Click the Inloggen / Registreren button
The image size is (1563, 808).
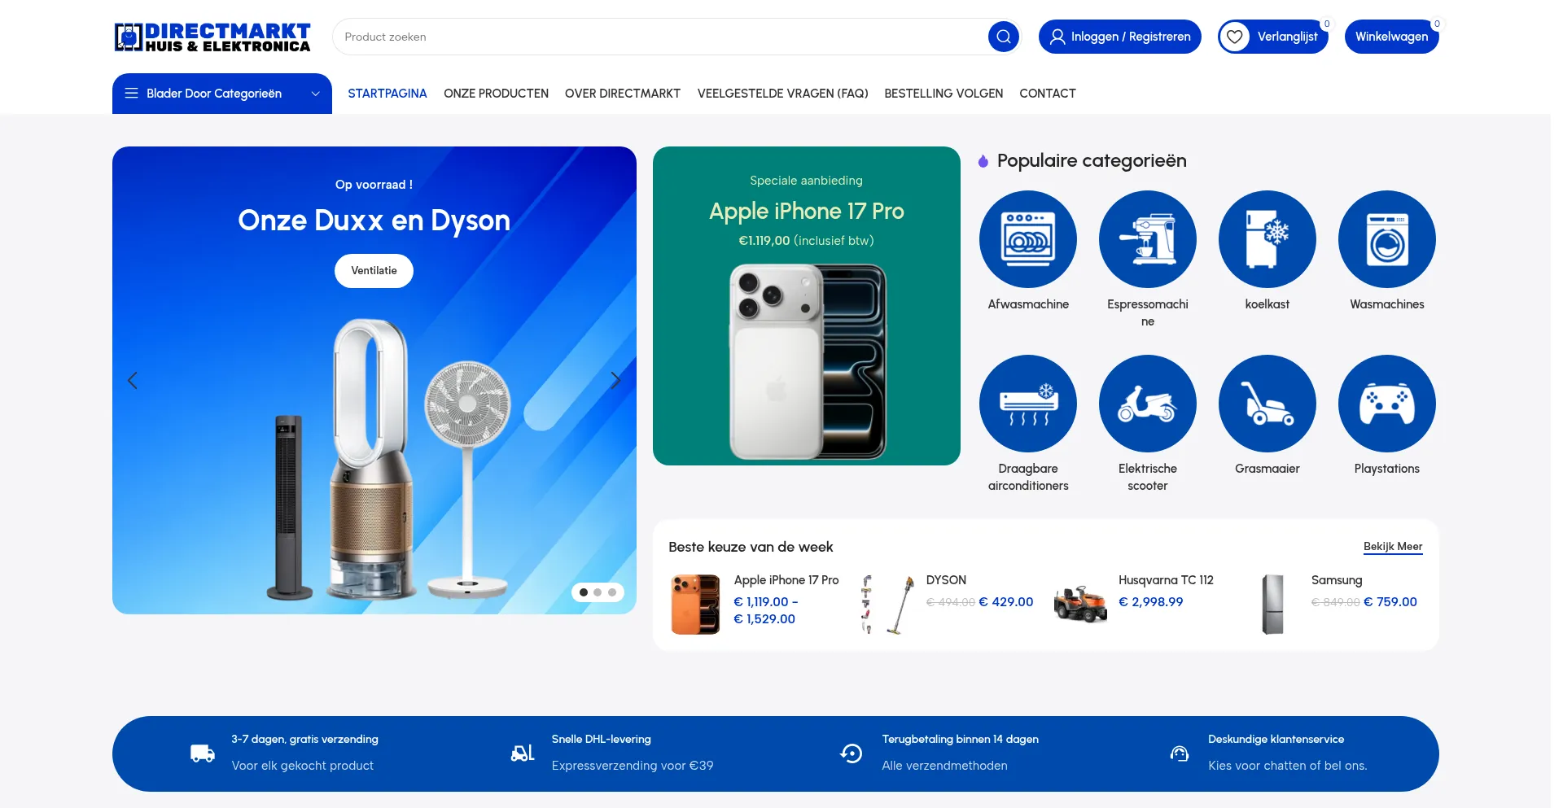click(x=1120, y=37)
